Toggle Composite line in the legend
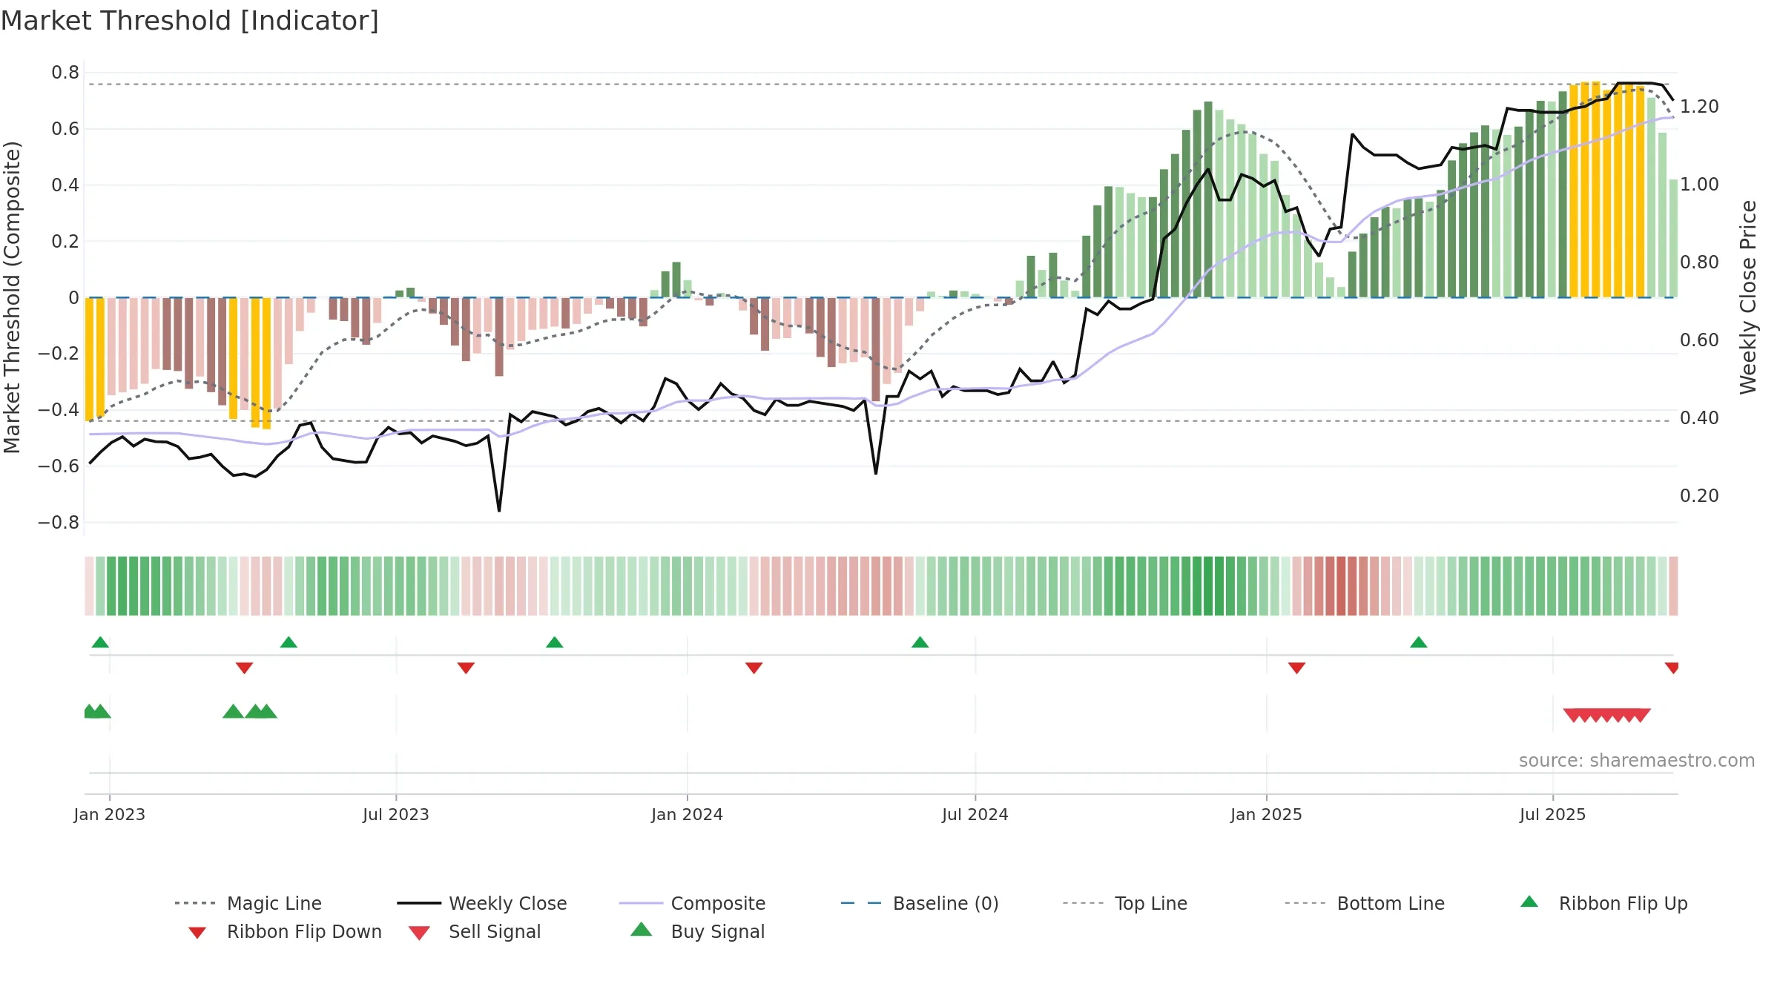Screen dimensions: 1780x1001 coord(692,903)
